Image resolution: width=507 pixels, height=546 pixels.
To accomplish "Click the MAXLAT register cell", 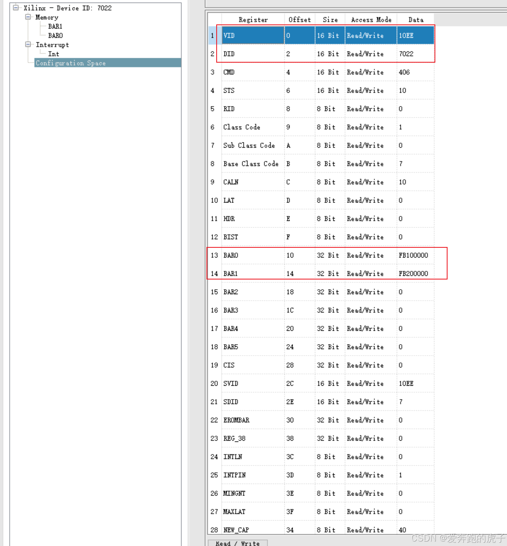I will (x=253, y=511).
